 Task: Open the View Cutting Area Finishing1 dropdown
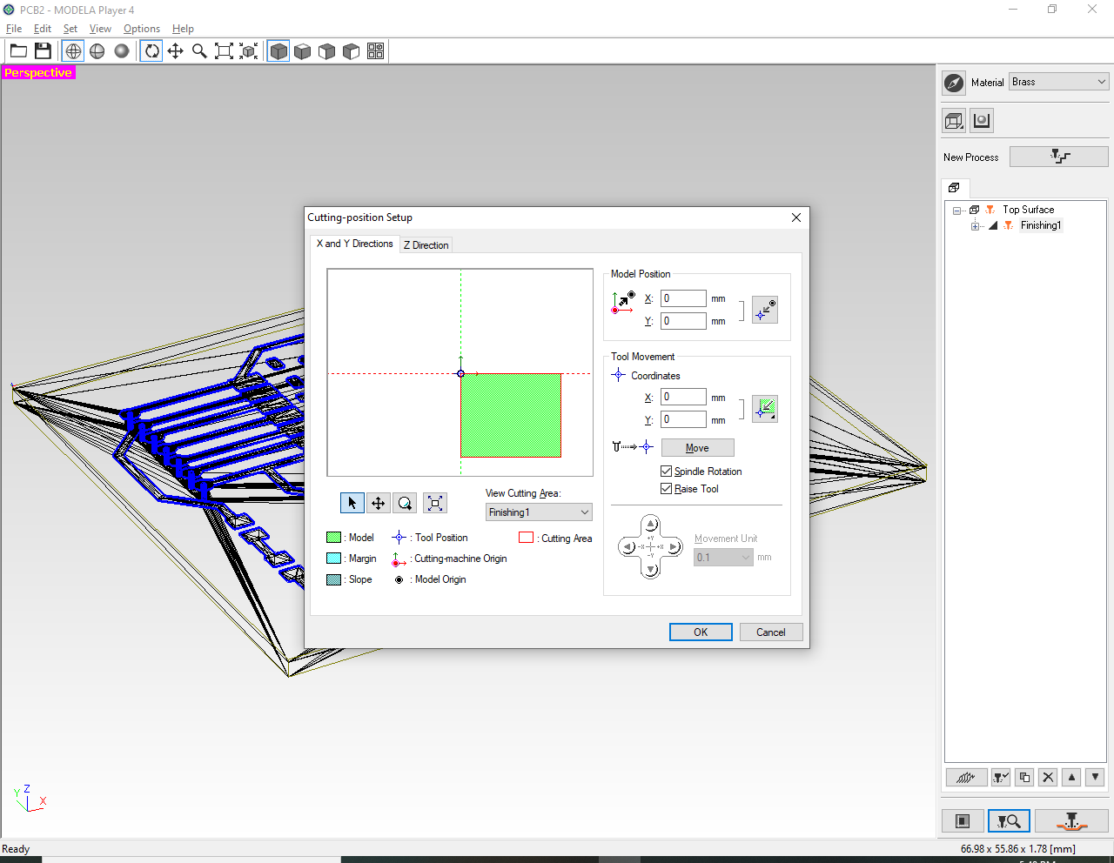539,512
